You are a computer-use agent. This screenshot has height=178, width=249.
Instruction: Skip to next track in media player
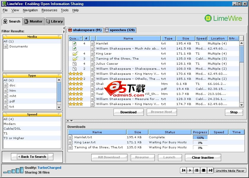[x=210, y=170]
